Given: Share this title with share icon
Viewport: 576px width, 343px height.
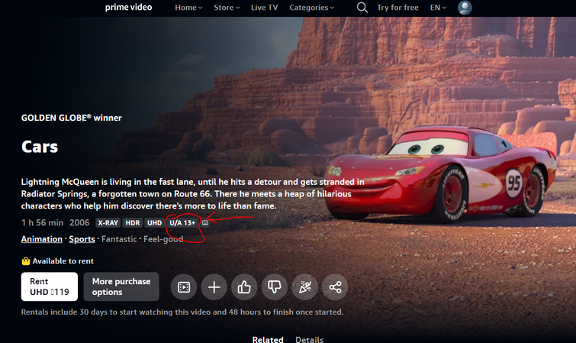Looking at the screenshot, I should (335, 287).
